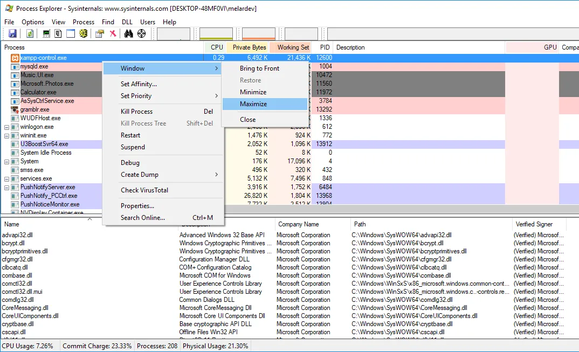Select Kill Process from context menu
Screen dimensions: 579x352
click(162, 112)
